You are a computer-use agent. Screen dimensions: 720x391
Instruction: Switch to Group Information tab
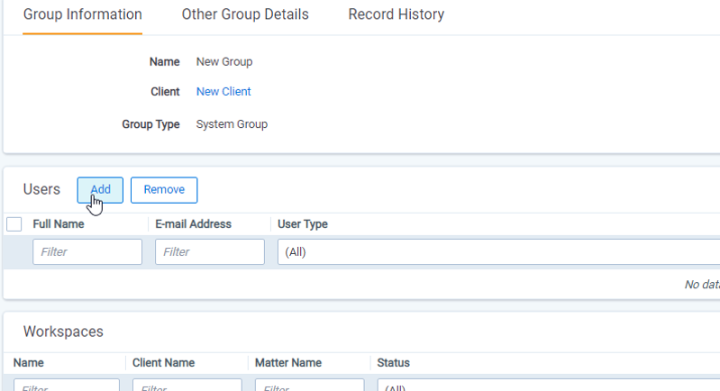coord(83,14)
